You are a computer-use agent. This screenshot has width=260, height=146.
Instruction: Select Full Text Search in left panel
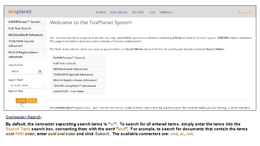26,28
